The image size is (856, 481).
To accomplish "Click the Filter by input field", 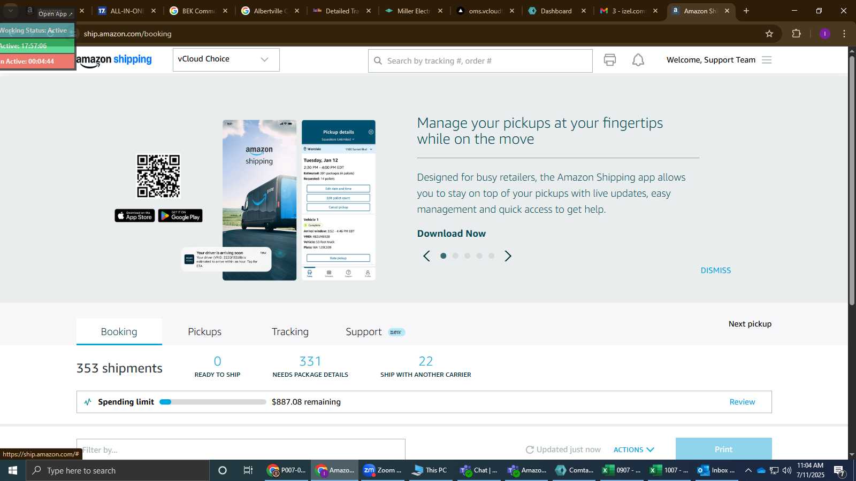I will point(241,449).
